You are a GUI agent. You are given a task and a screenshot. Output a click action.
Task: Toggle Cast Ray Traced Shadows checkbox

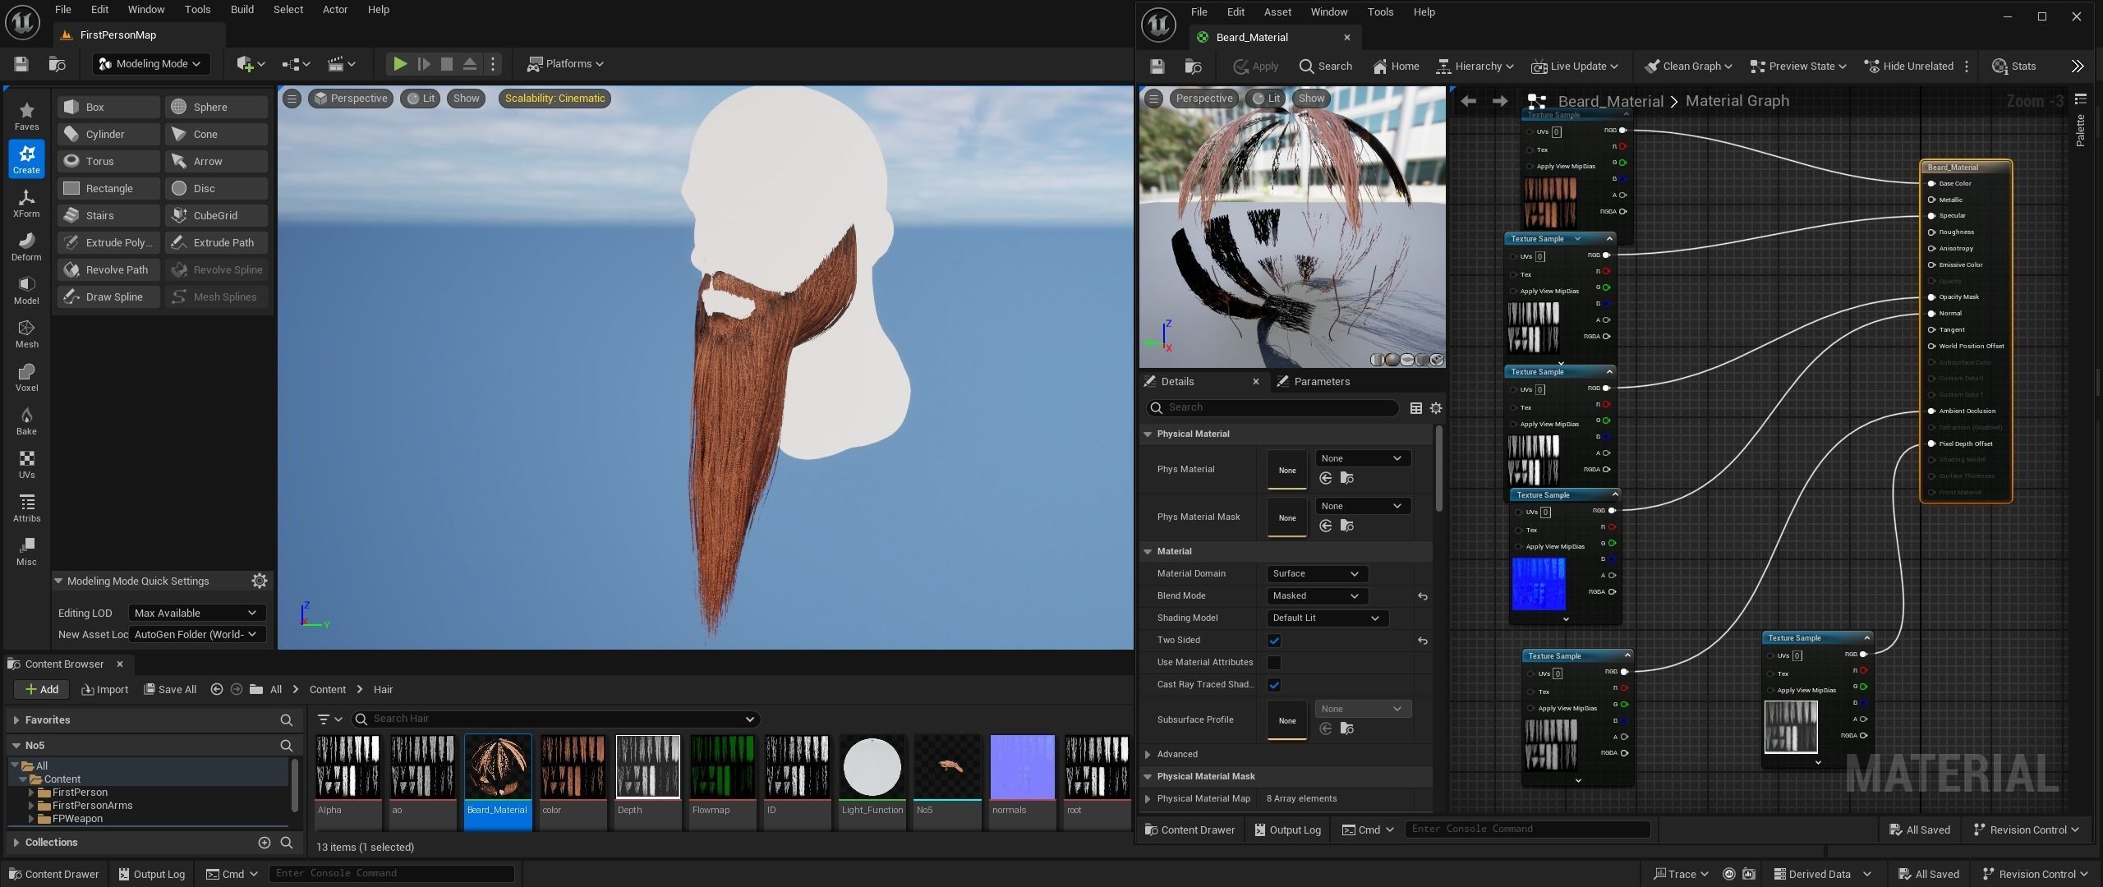1274,685
